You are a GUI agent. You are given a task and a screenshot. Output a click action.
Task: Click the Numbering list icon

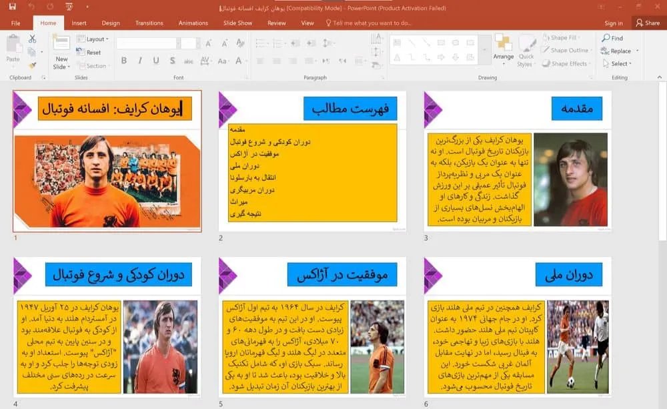pyautogui.click(x=277, y=43)
